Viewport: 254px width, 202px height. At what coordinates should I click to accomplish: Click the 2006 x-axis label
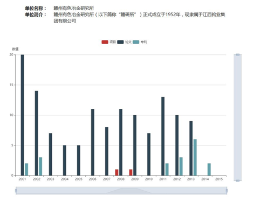93,179
